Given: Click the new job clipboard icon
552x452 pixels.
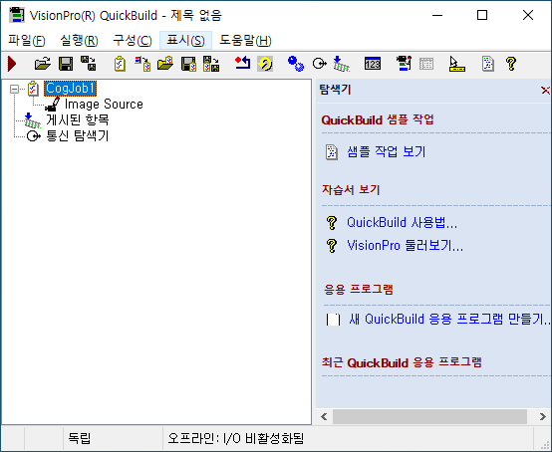Looking at the screenshot, I should point(120,64).
